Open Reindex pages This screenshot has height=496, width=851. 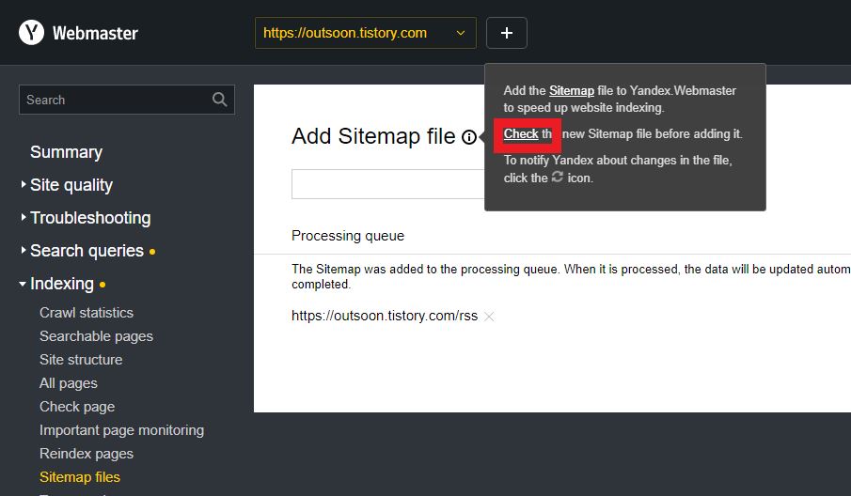(87, 453)
